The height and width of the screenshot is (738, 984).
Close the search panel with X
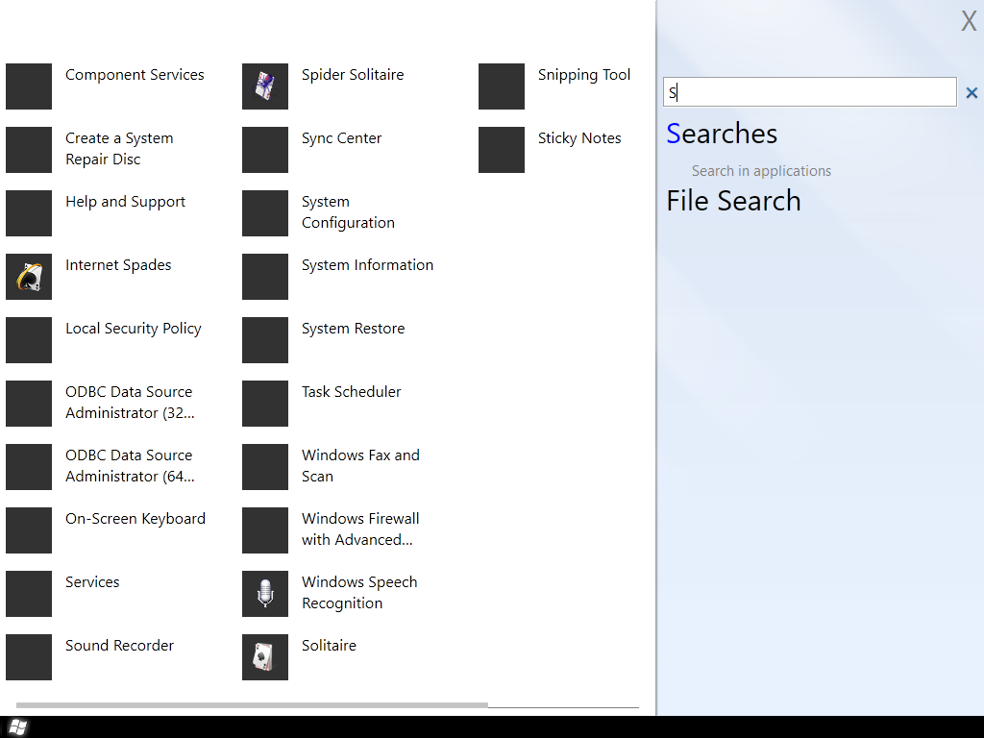pyautogui.click(x=969, y=21)
